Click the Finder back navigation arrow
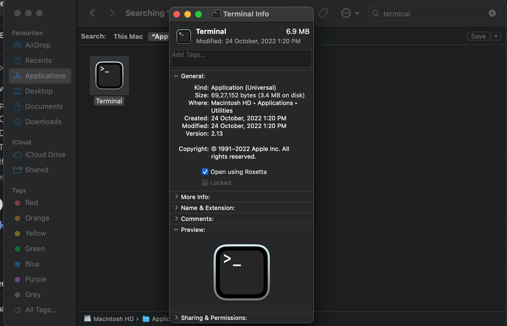This screenshot has width=507, height=326. [x=93, y=13]
